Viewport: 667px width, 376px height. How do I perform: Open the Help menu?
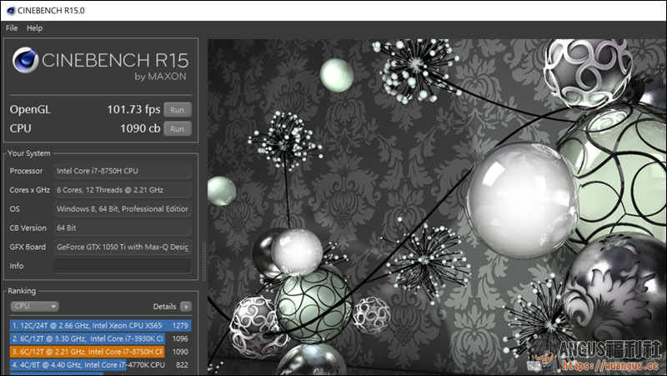[34, 28]
